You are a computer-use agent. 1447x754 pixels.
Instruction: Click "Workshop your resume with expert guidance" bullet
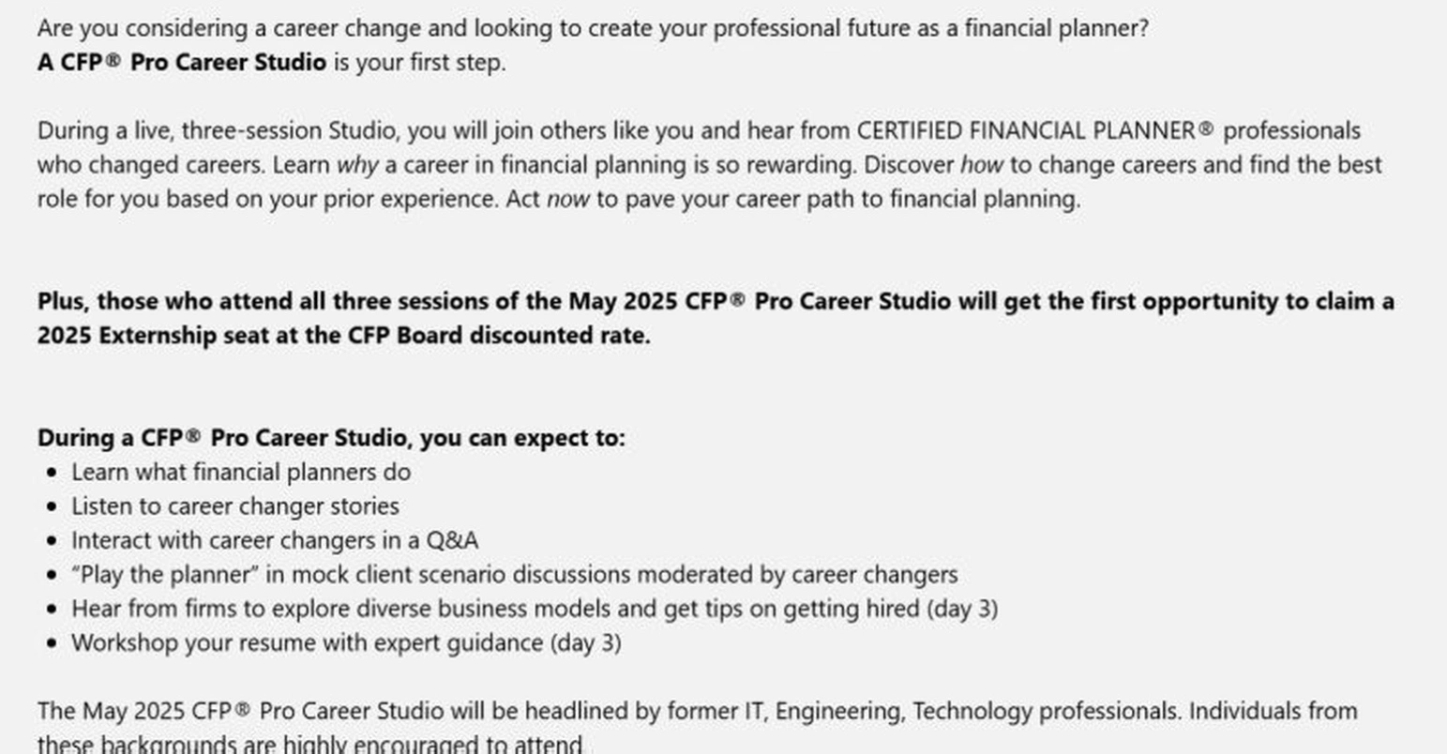coord(346,642)
